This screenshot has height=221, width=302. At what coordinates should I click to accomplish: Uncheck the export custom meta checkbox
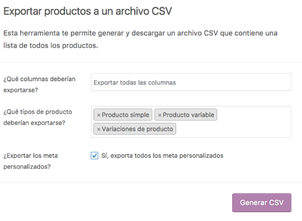(x=95, y=156)
